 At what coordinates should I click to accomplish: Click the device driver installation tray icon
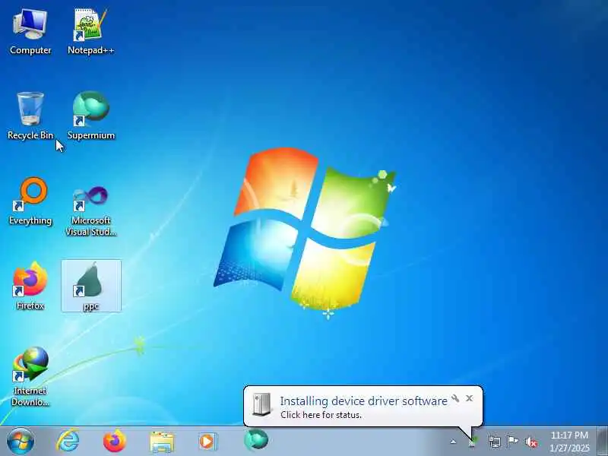[473, 442]
